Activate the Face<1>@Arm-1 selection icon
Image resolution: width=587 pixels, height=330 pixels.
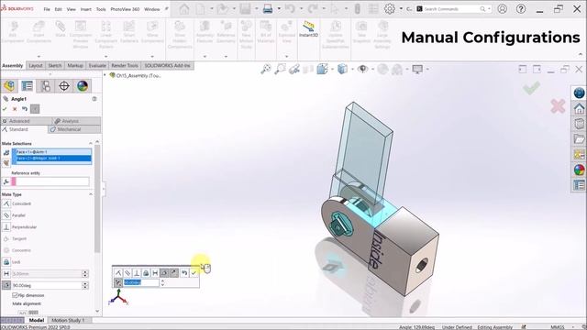[6, 153]
